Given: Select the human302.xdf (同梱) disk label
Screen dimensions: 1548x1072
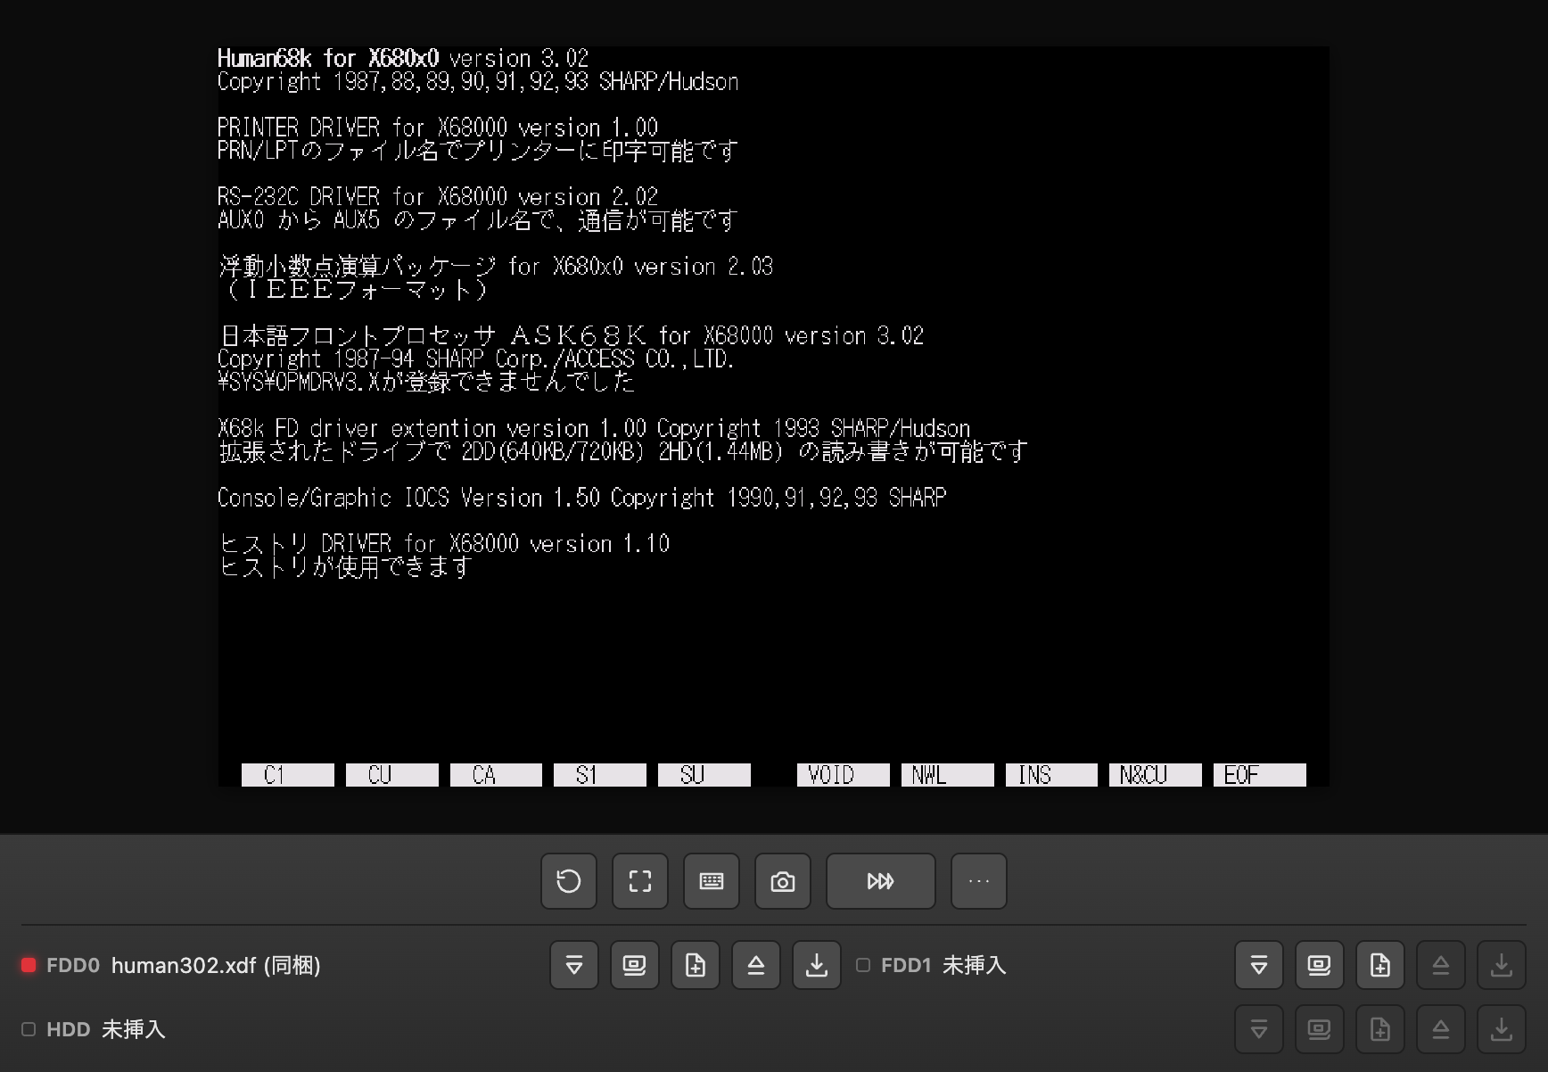Looking at the screenshot, I should (x=216, y=965).
